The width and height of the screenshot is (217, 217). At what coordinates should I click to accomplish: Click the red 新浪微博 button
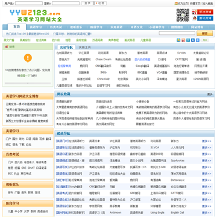(205, 12)
